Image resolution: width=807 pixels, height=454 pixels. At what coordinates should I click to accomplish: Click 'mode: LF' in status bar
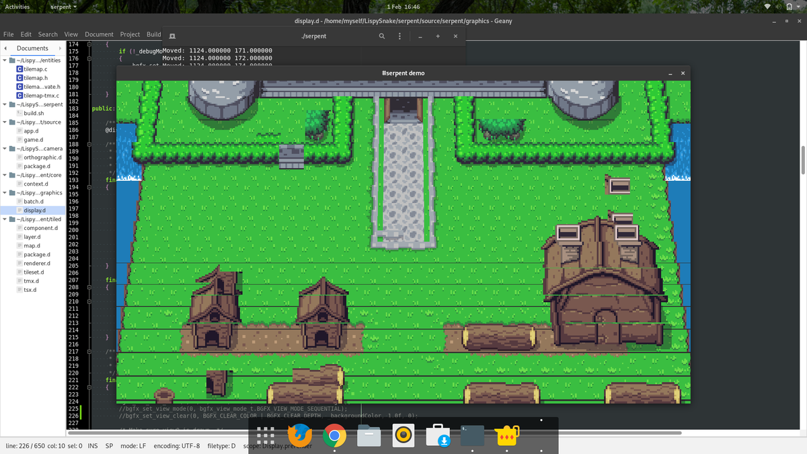pyautogui.click(x=133, y=446)
